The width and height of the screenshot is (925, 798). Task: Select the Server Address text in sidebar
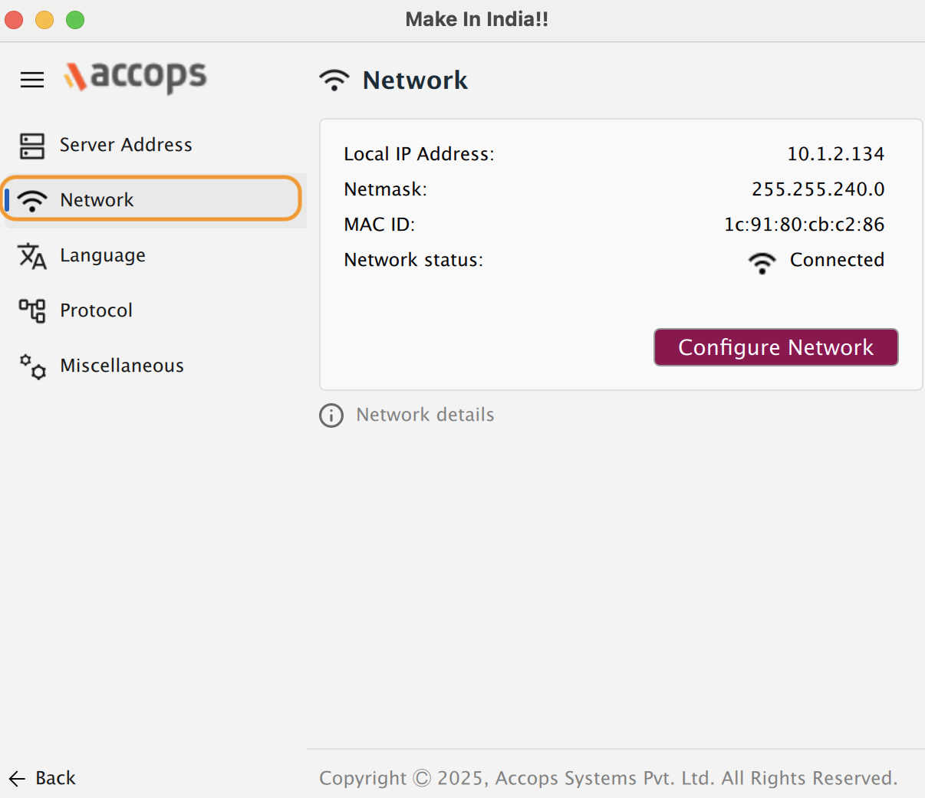126,145
